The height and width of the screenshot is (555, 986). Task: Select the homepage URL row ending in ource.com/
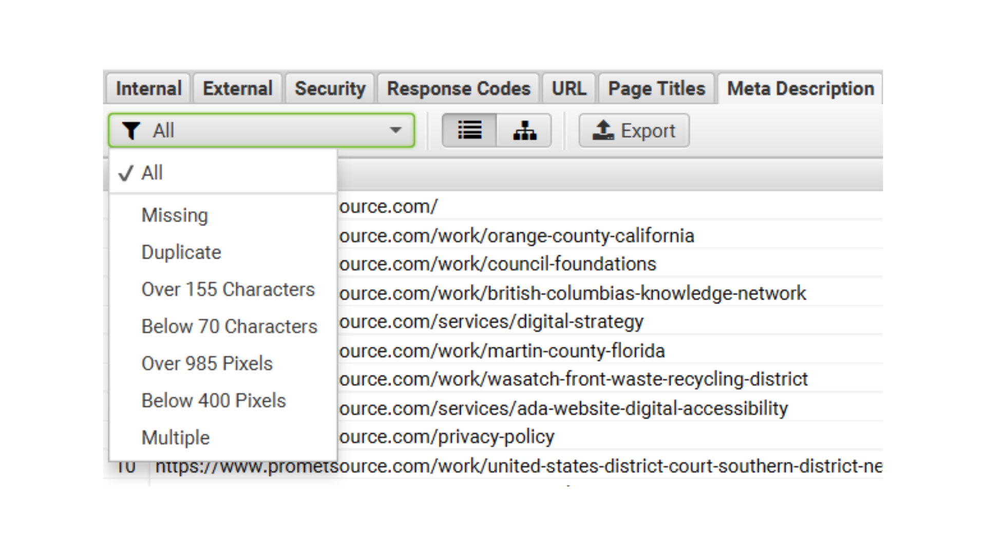610,207
